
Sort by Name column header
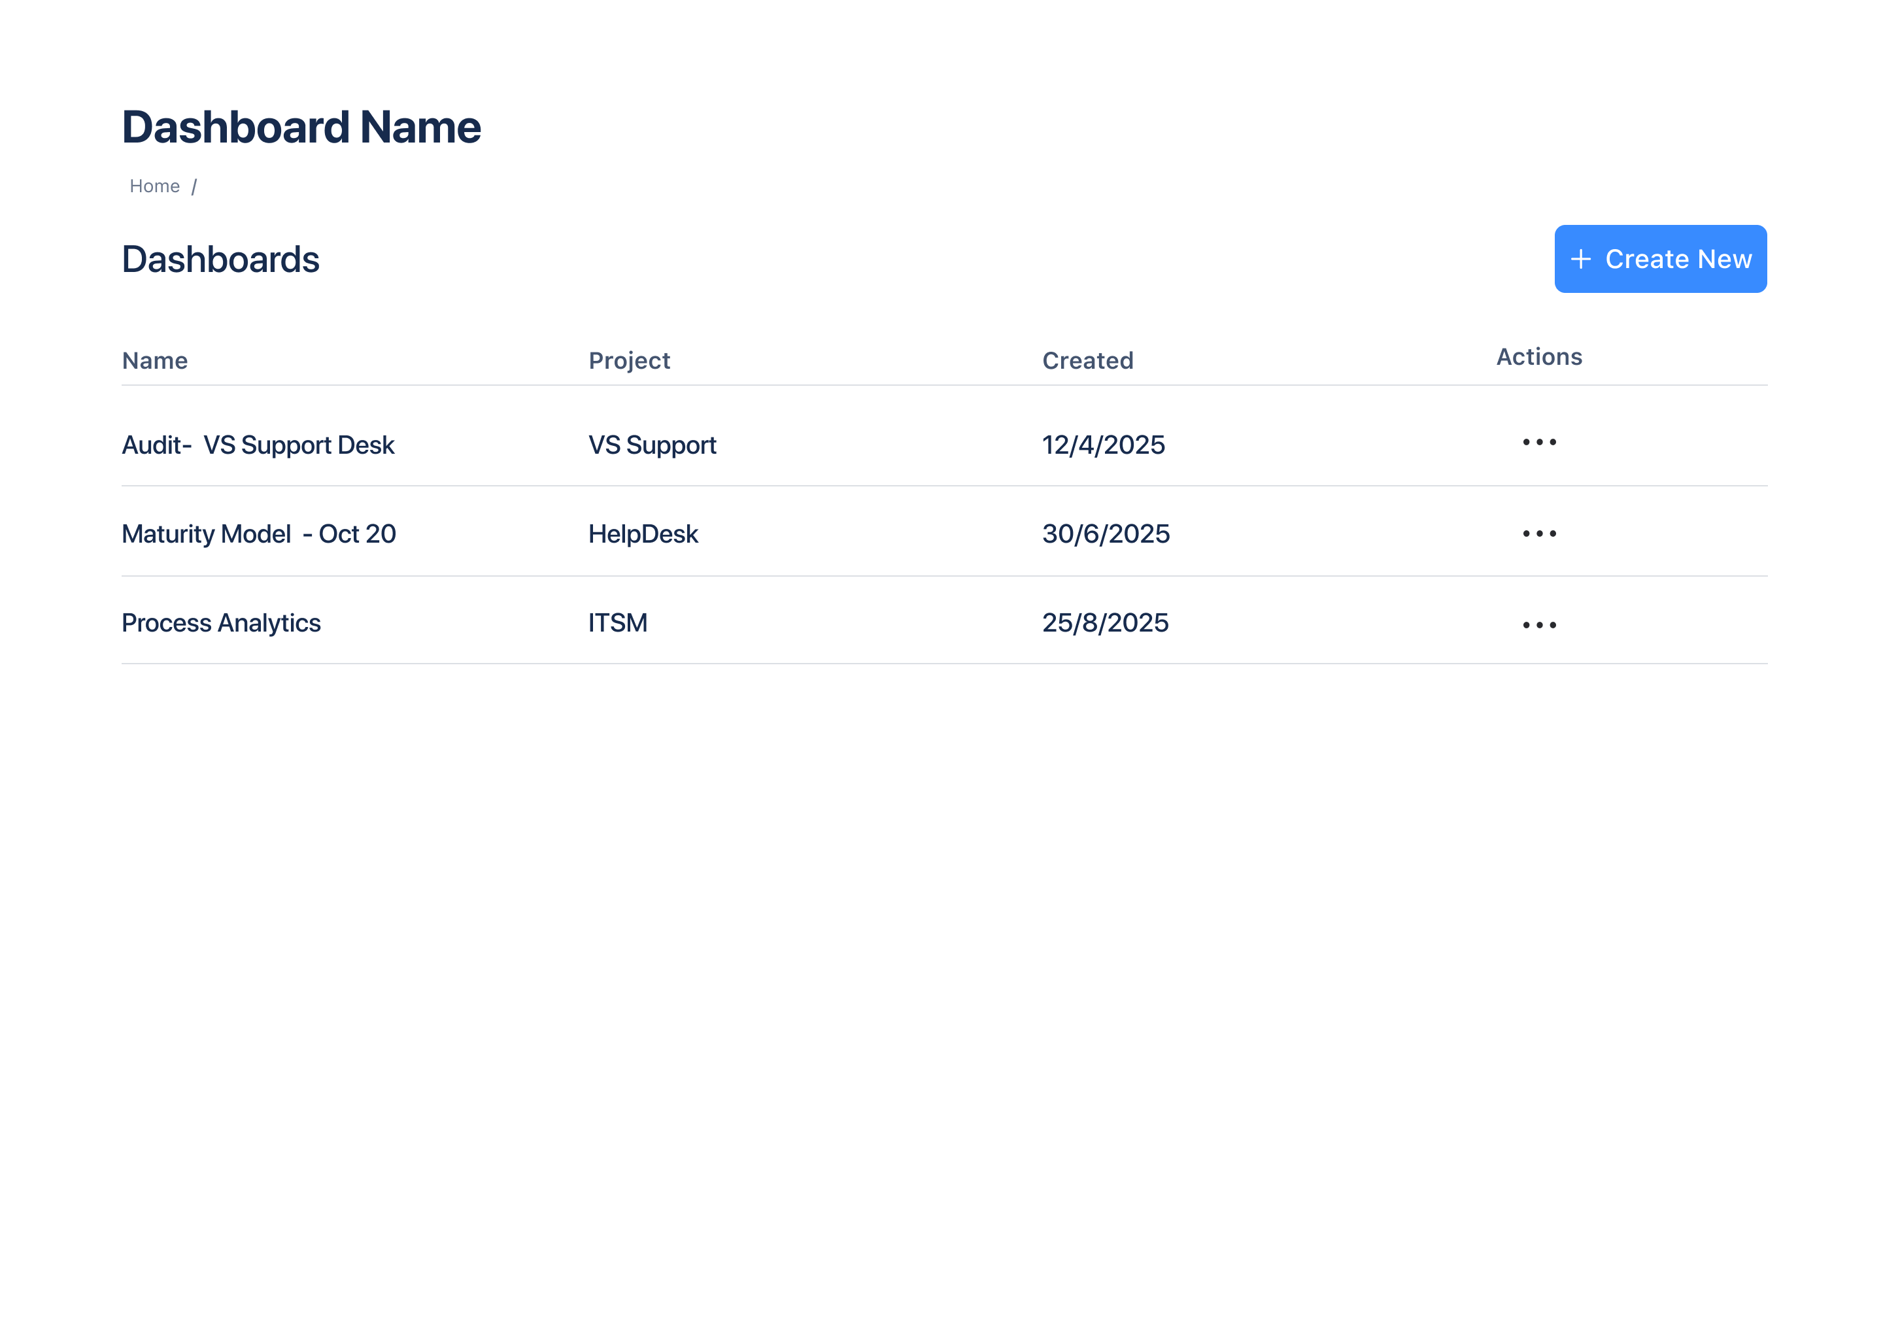pyautogui.click(x=155, y=361)
